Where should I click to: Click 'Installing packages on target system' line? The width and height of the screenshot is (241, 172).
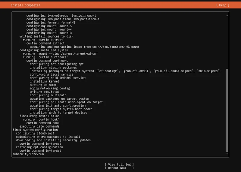[125, 71]
